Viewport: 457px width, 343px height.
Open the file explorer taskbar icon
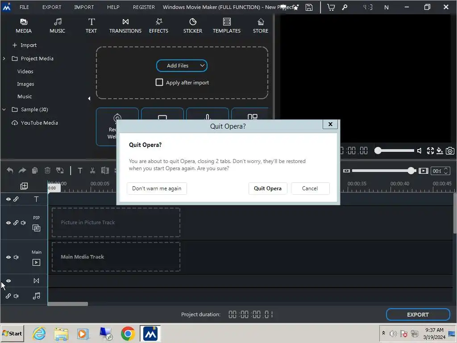pos(61,334)
